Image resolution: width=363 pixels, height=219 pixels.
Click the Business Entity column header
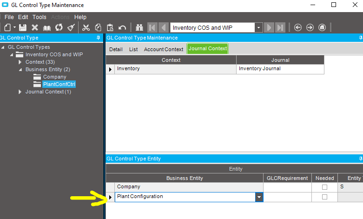pos(185,178)
